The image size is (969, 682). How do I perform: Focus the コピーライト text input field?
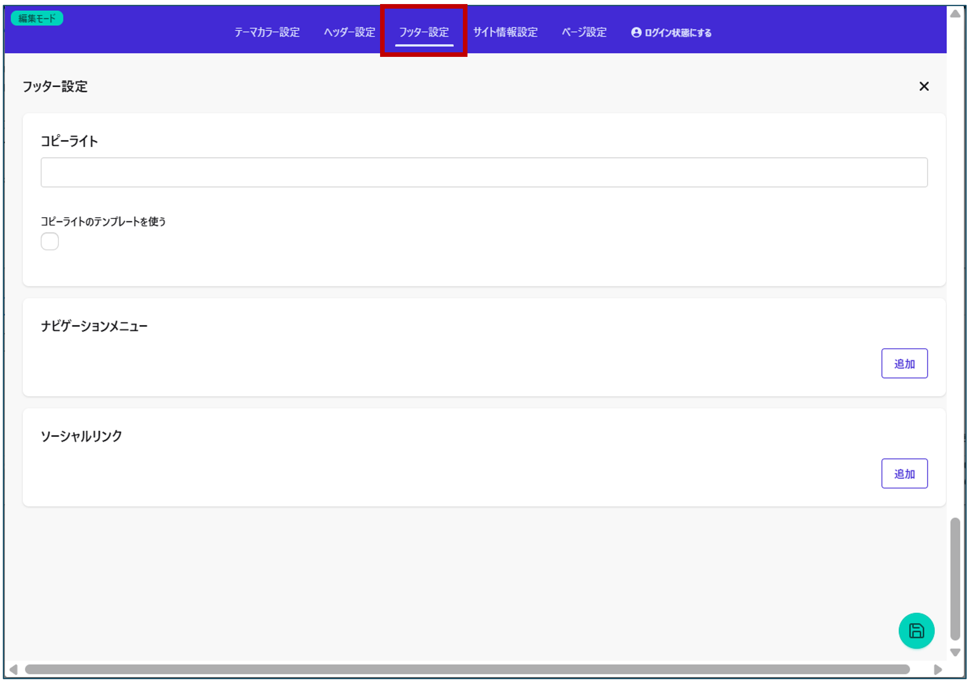tap(484, 173)
